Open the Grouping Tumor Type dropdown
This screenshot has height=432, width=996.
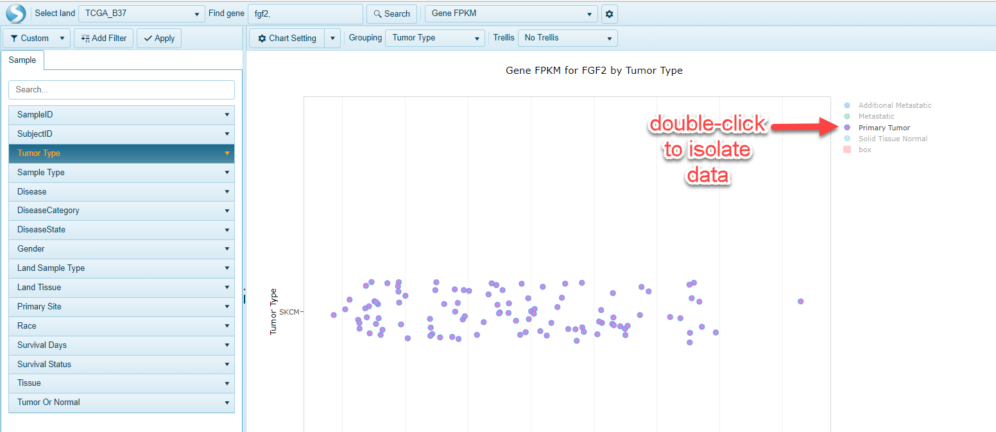click(x=434, y=38)
